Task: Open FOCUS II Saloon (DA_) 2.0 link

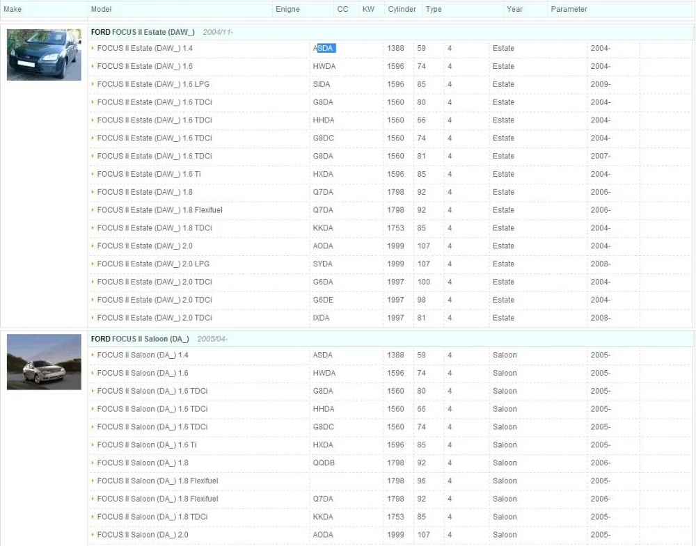Action: coord(143,535)
